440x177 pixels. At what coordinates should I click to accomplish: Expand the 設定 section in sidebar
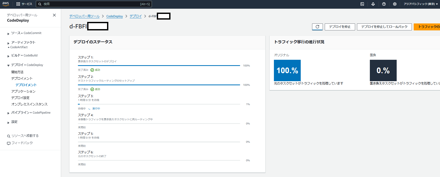tap(8, 123)
